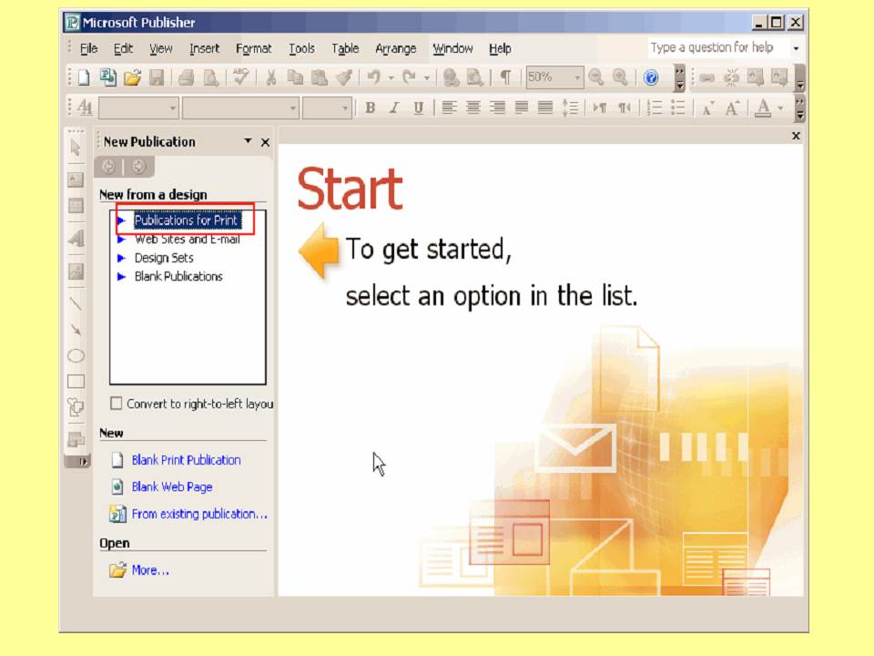Select the Oval shape tool

point(76,355)
